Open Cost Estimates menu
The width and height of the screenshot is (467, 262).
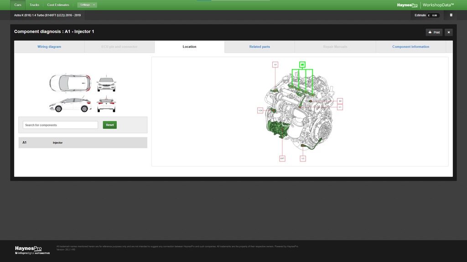58,5
